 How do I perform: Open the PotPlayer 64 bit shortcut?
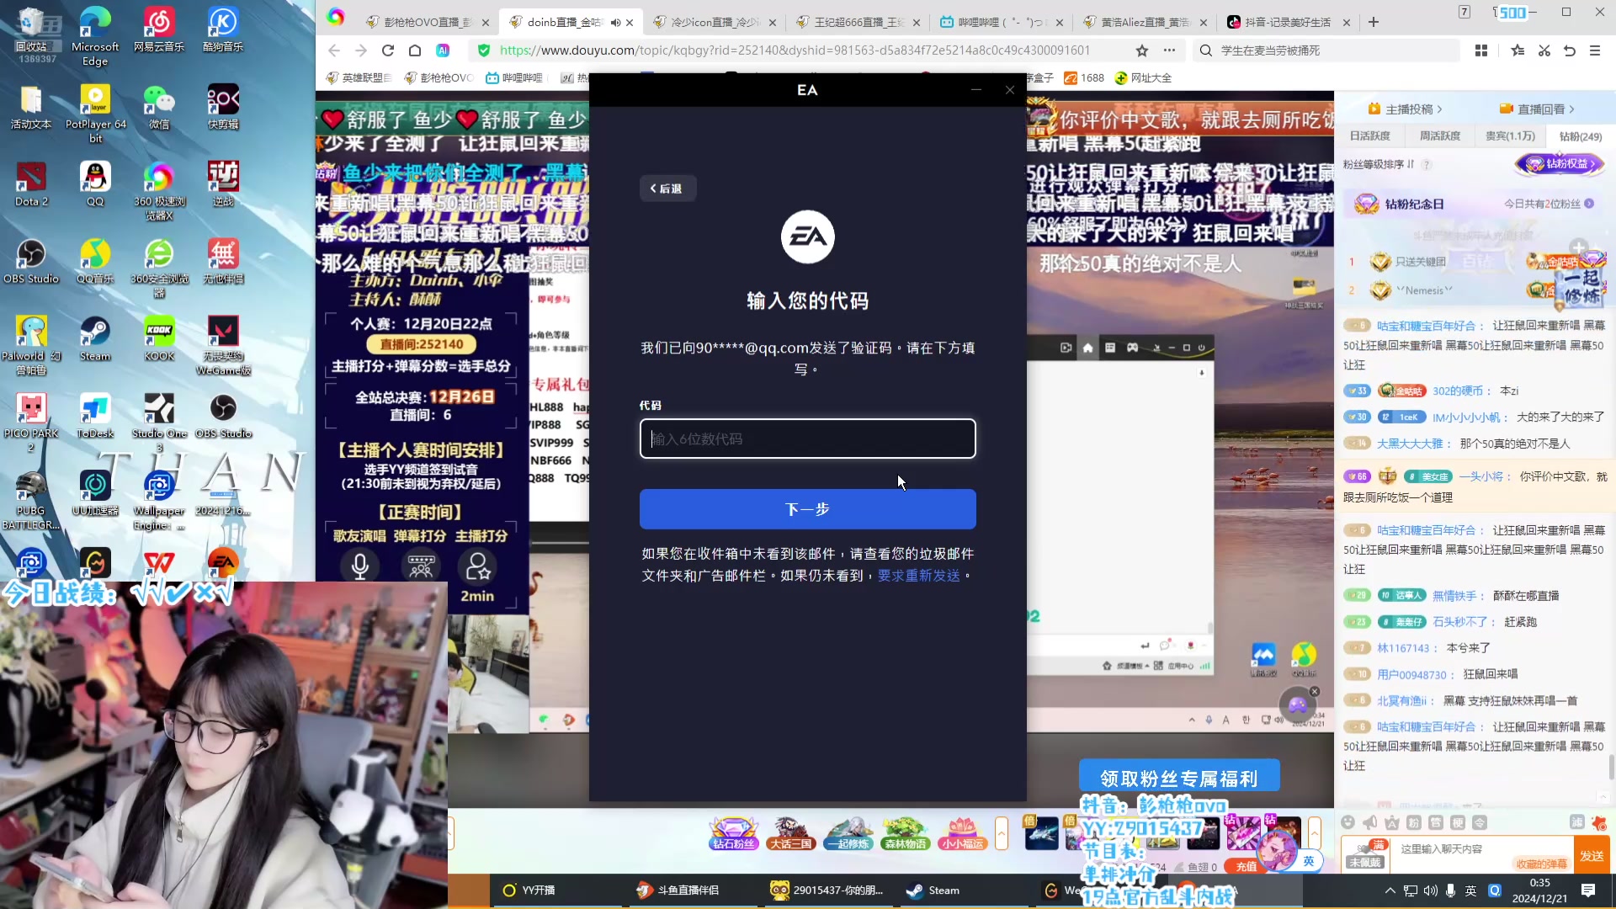point(95,114)
